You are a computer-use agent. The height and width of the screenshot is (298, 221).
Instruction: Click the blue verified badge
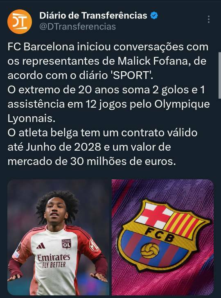154,16
